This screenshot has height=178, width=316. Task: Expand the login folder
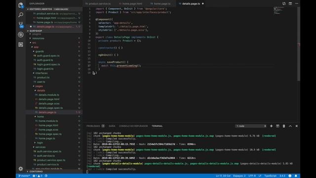click(x=40, y=143)
